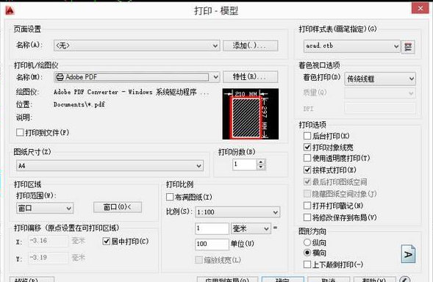Enable 后台打印(K) option
This screenshot has height=282, width=433.
(x=307, y=136)
